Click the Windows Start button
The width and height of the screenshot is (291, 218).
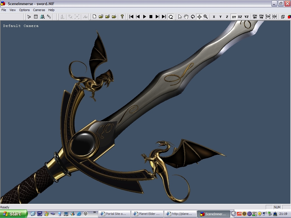[13, 214]
